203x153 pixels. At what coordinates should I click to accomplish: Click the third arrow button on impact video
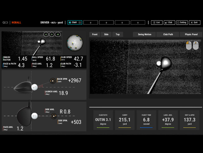57,34
